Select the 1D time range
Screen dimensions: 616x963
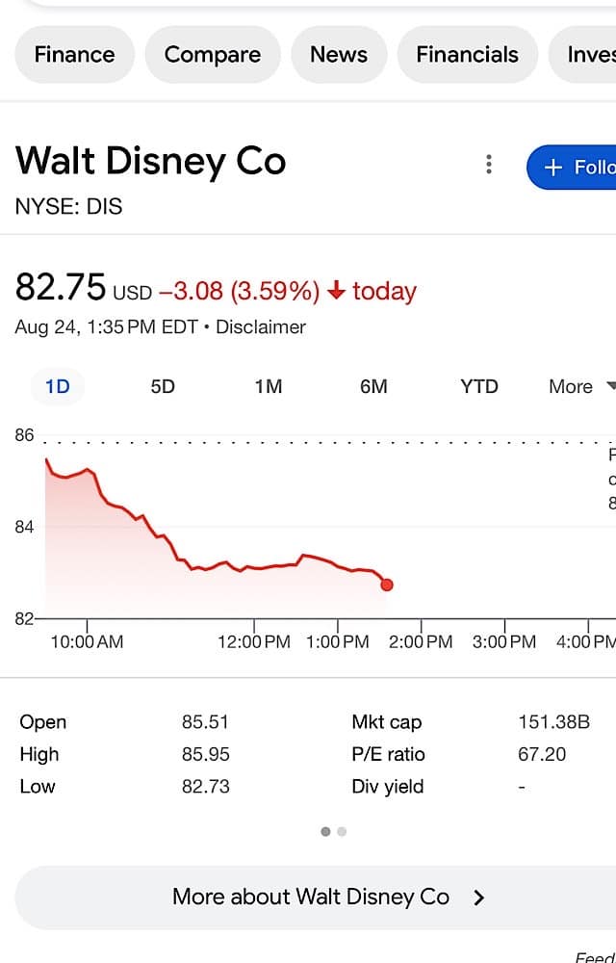coord(57,387)
